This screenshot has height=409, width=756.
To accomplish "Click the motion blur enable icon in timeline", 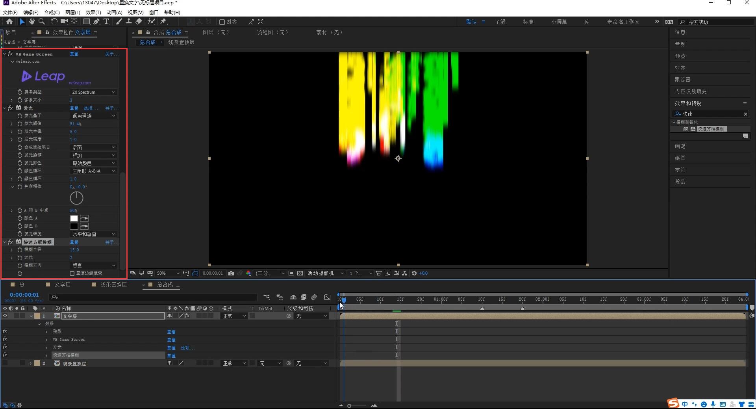I will [314, 297].
